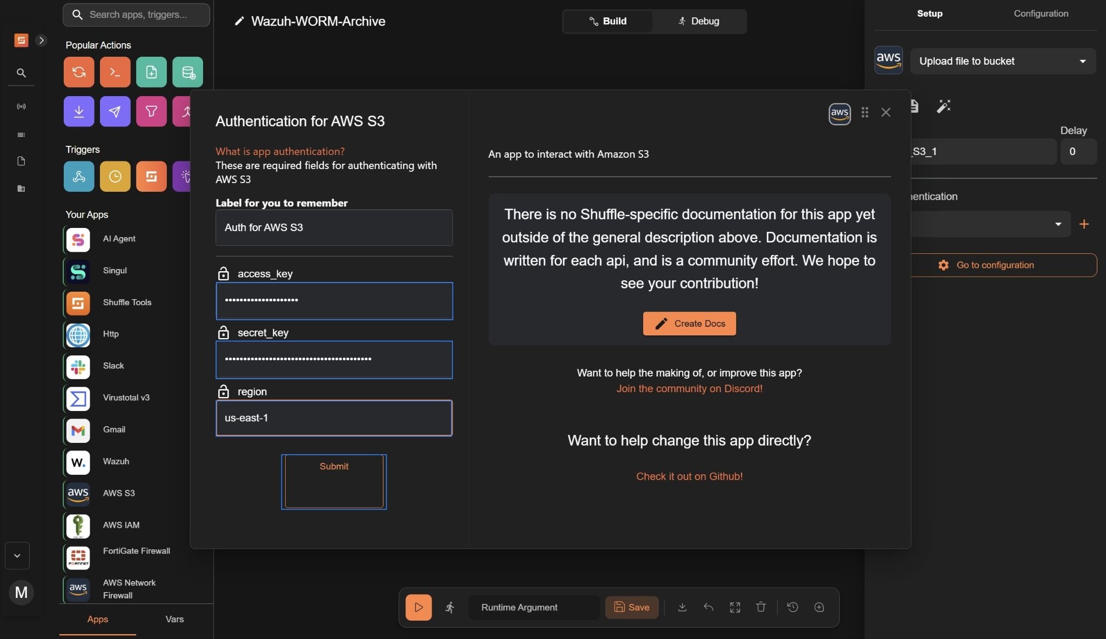Open the Configuration tab

(x=1041, y=14)
